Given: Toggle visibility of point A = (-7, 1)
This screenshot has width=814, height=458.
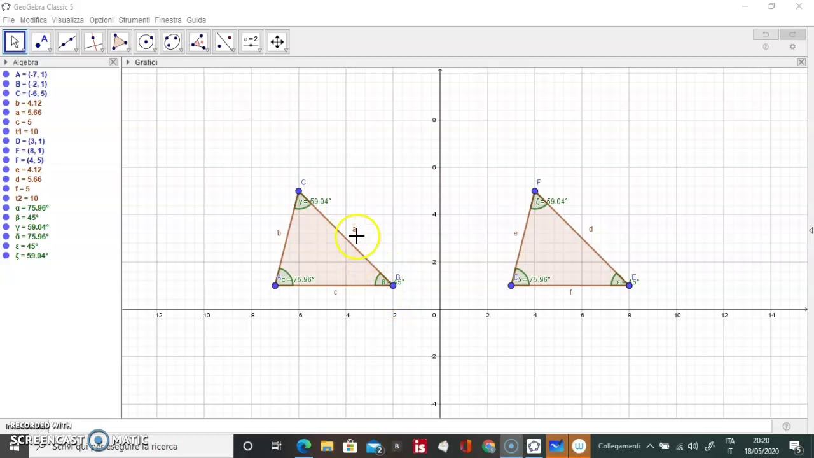Looking at the screenshot, I should tap(6, 74).
